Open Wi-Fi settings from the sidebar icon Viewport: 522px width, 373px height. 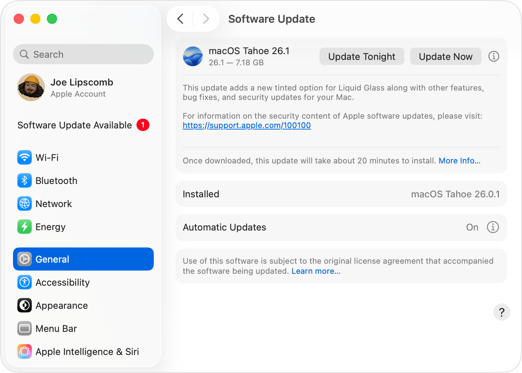24,157
